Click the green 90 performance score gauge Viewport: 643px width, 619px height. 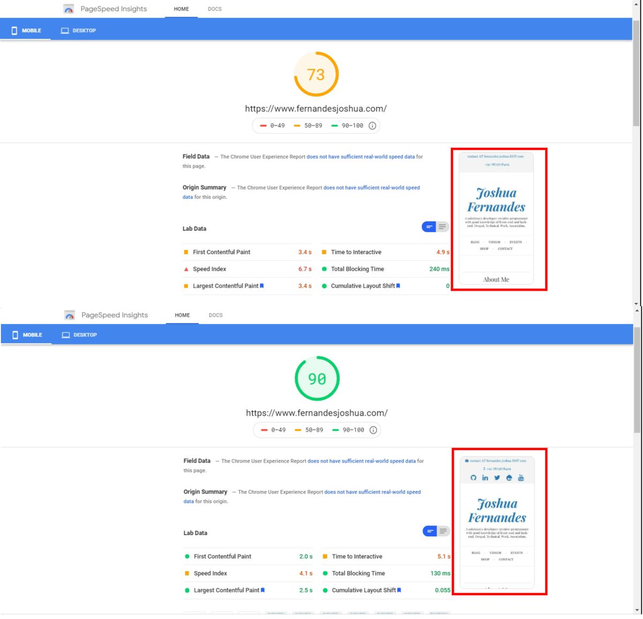coord(317,379)
